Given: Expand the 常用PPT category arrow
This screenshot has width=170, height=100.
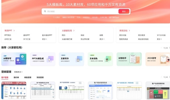Looking at the screenshot, I should 14,31.
